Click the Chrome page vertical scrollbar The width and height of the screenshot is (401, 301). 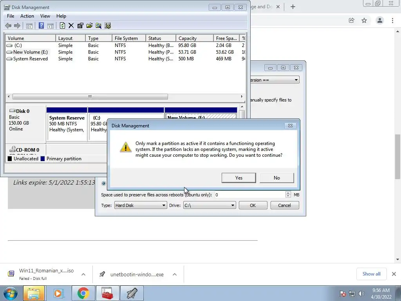tap(398, 157)
